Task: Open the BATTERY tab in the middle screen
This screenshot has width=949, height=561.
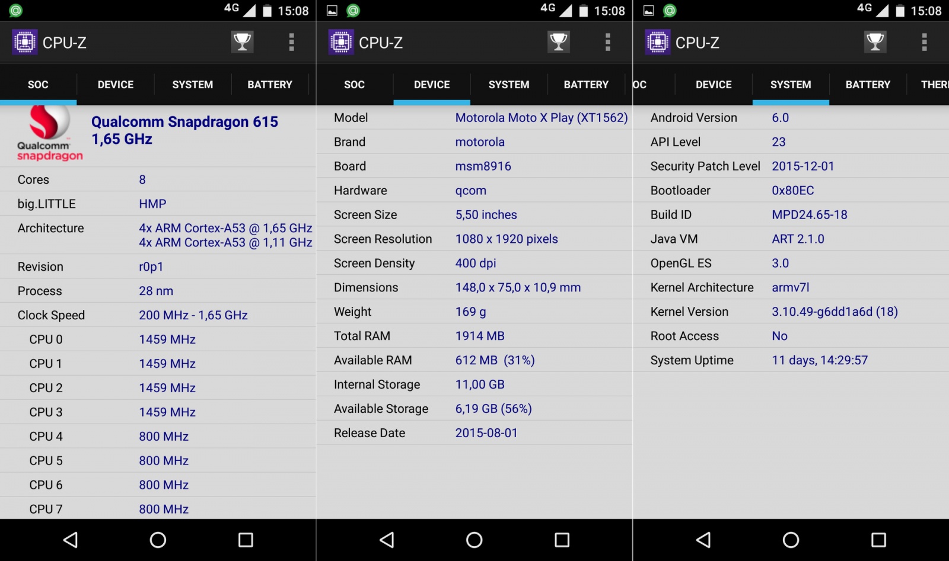Action: point(586,85)
